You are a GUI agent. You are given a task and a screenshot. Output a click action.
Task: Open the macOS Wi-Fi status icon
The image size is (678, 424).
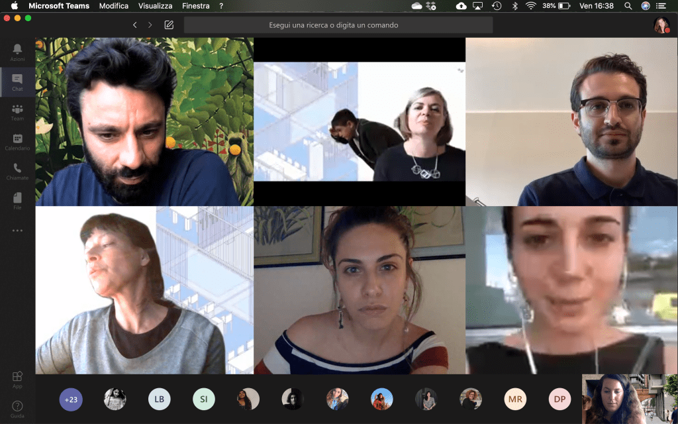click(530, 6)
